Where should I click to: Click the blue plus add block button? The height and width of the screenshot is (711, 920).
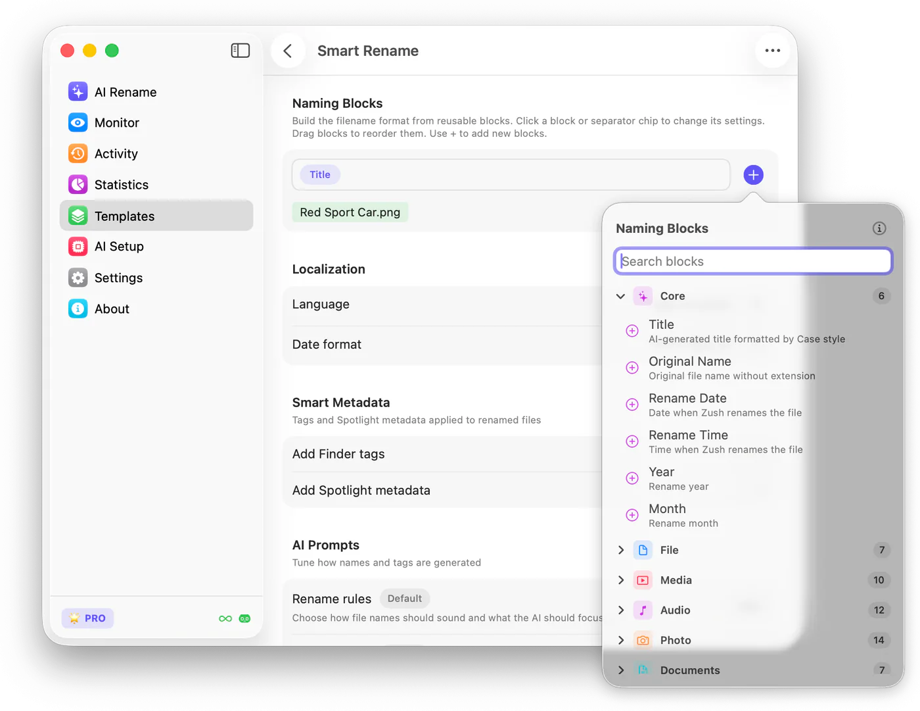[x=754, y=175]
